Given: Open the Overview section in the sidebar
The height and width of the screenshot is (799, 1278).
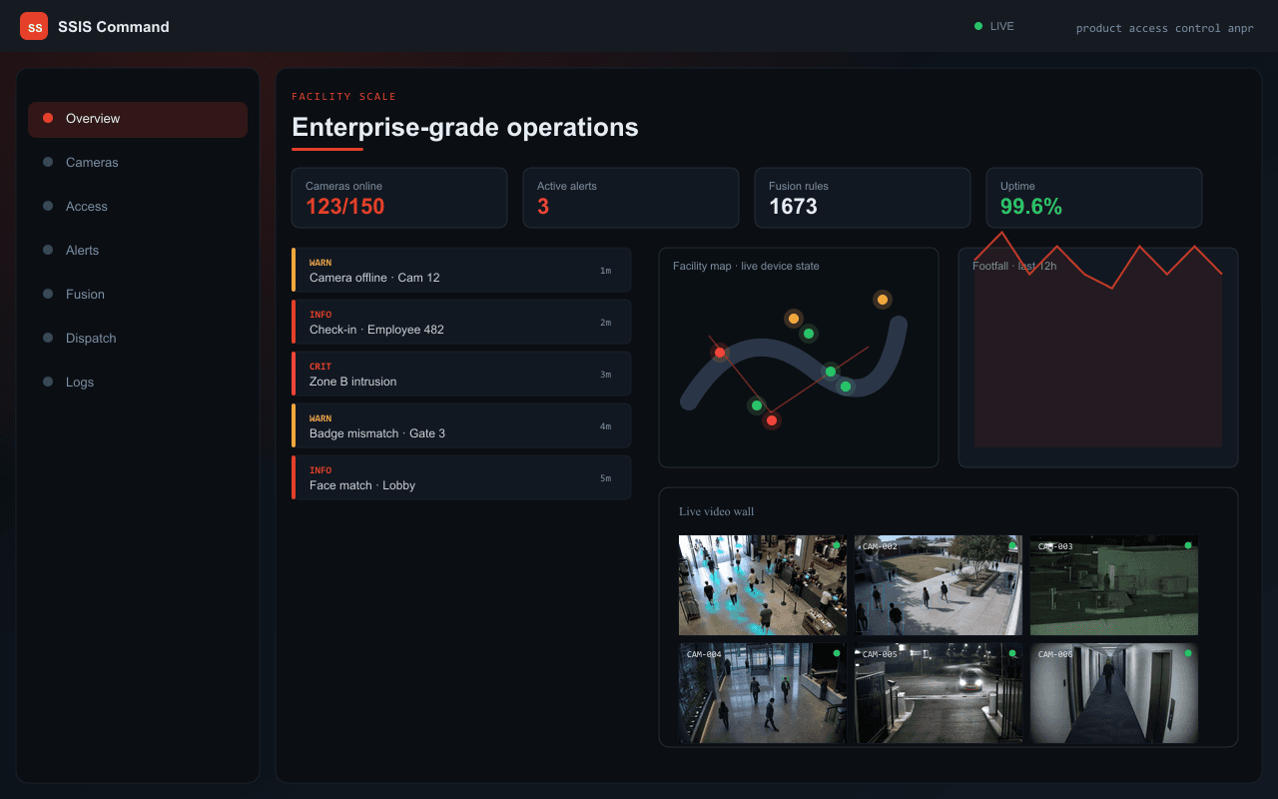Looking at the screenshot, I should [138, 119].
